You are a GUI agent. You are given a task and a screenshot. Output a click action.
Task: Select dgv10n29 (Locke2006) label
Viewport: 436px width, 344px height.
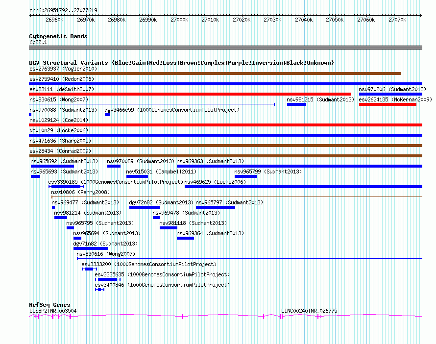(59, 130)
